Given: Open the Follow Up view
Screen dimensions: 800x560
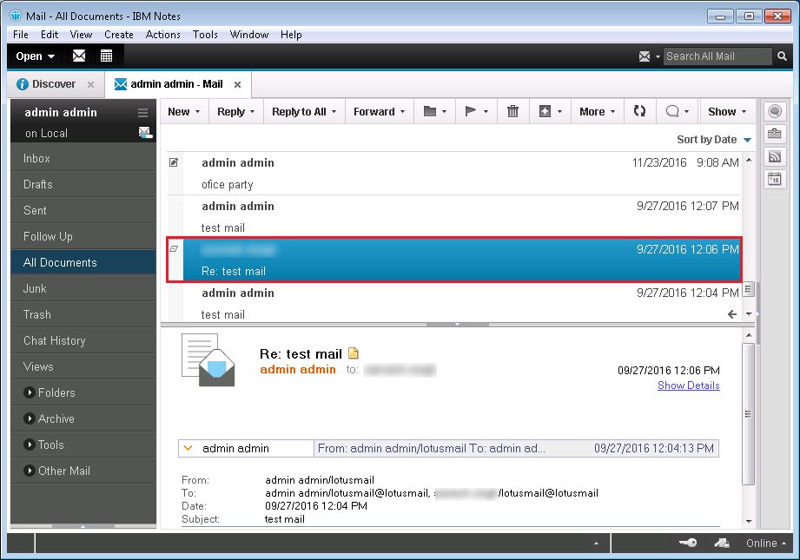Looking at the screenshot, I should pyautogui.click(x=83, y=236).
